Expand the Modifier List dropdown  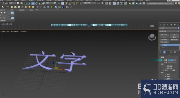[169, 31]
